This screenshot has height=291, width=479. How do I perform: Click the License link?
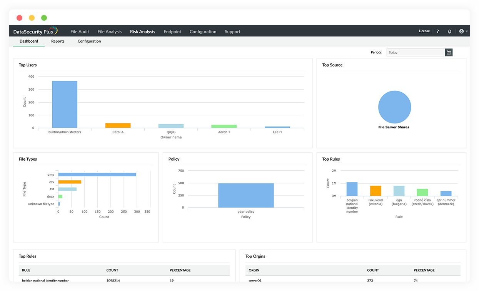[424, 31]
